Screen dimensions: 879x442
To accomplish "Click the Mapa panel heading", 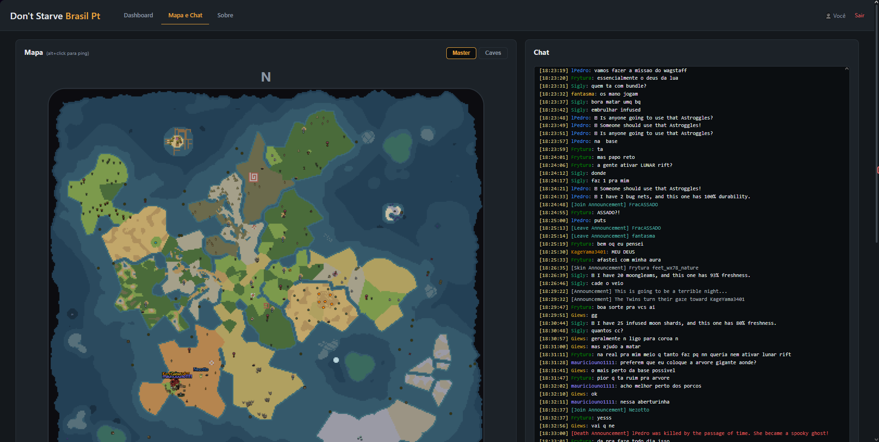I will 34,52.
